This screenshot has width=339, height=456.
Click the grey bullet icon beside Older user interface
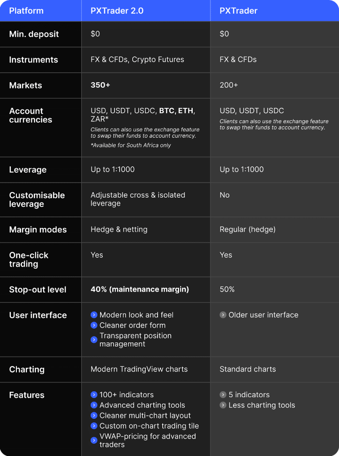tap(223, 315)
